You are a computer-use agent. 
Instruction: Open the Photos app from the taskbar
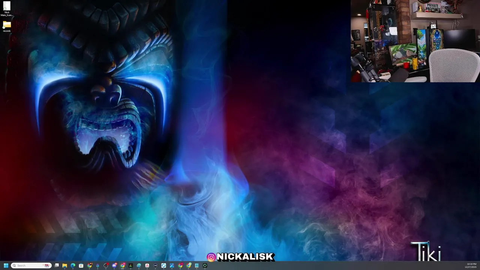(x=172, y=265)
